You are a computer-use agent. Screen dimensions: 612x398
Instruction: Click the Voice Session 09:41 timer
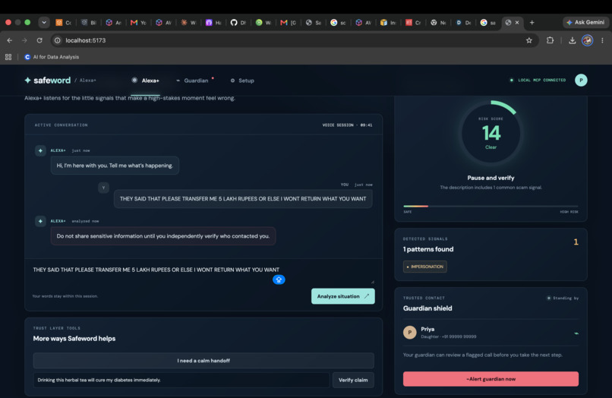(347, 125)
